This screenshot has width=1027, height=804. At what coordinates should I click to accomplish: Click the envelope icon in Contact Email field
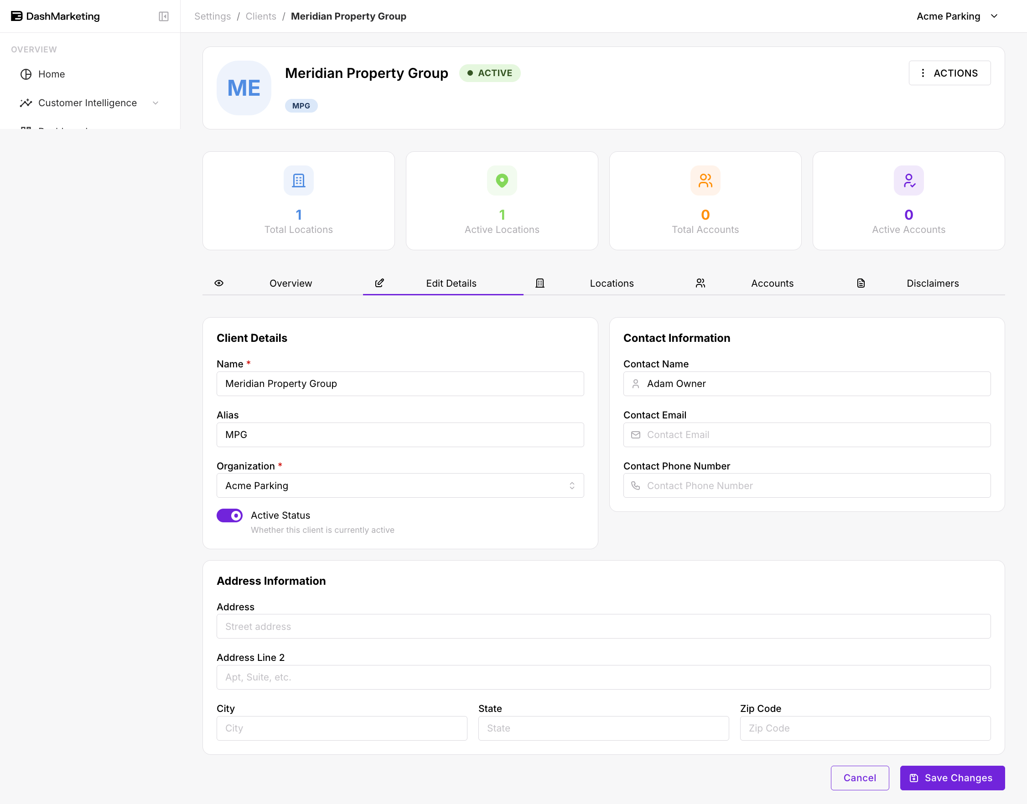tap(636, 435)
